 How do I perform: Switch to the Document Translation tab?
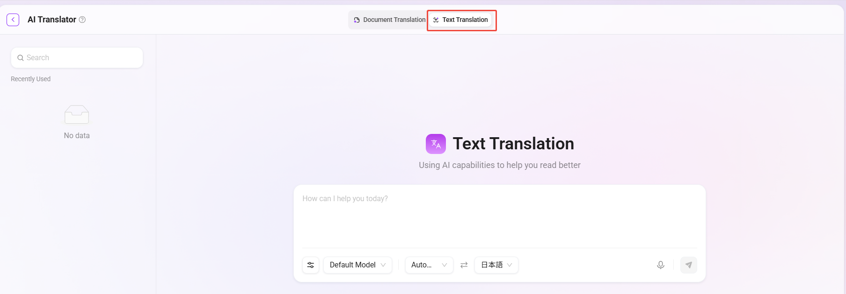pyautogui.click(x=389, y=20)
